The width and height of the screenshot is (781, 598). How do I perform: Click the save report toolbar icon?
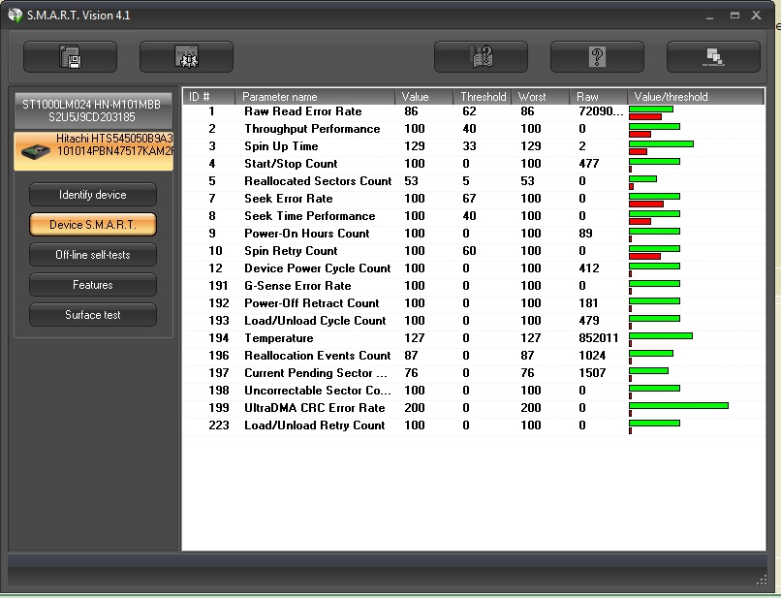(70, 57)
